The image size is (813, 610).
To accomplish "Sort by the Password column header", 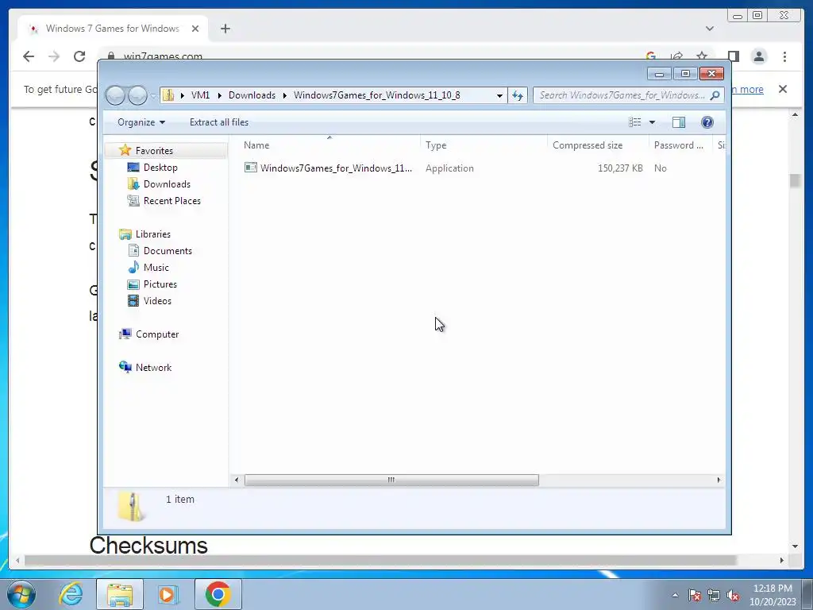I will 680,145.
